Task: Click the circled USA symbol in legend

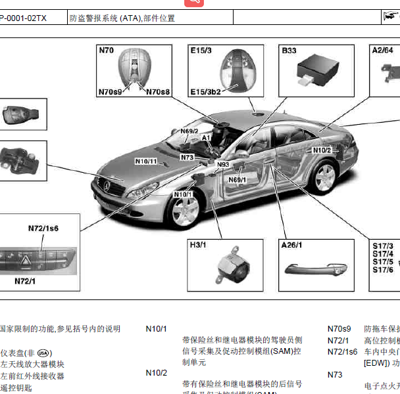Action: point(44,353)
